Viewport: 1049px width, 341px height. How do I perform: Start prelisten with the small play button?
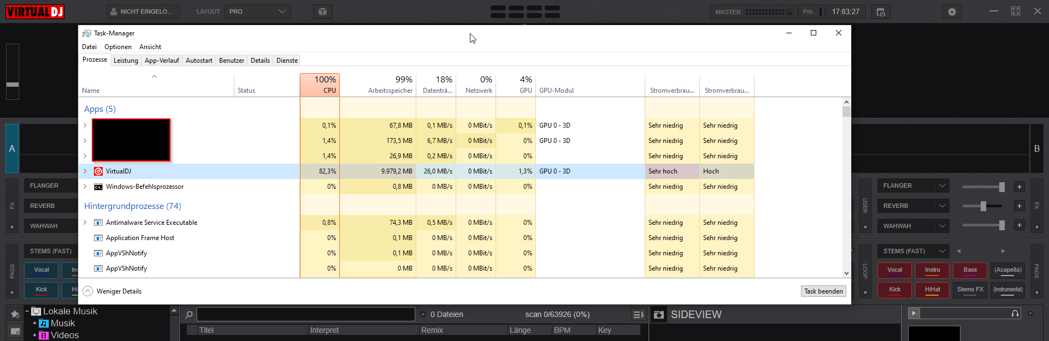tap(914, 313)
